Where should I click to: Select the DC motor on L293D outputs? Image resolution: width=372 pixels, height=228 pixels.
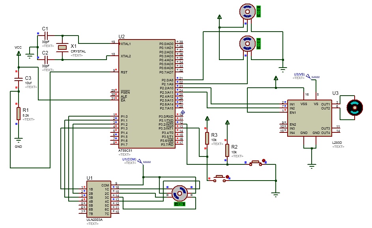tap(355, 108)
